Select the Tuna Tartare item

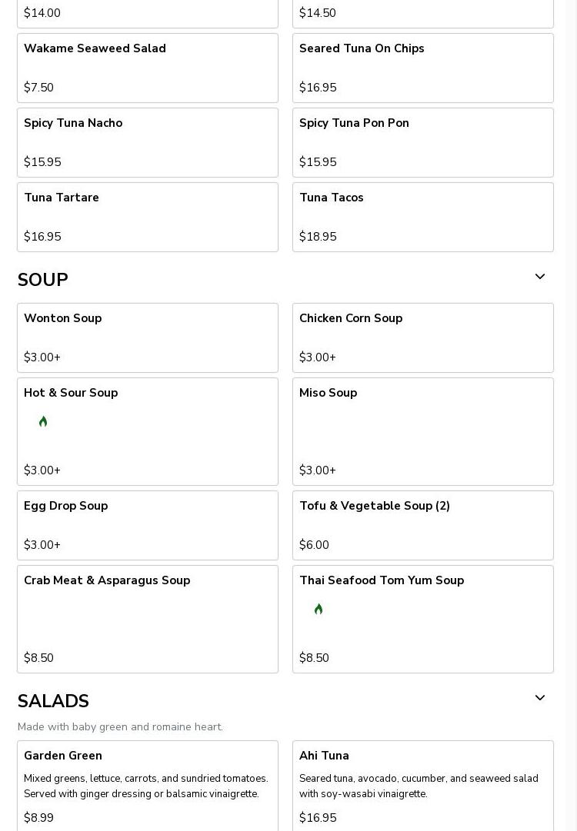148,217
